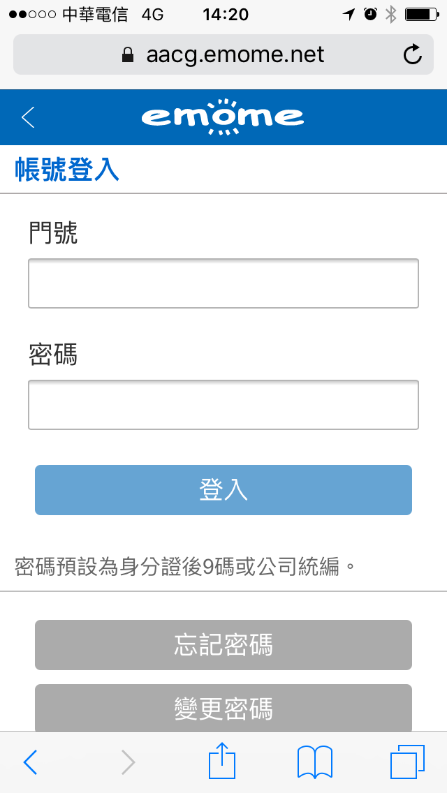Image resolution: width=447 pixels, height=793 pixels.
Task: Open the Safari share sheet icon
Action: pos(222,759)
